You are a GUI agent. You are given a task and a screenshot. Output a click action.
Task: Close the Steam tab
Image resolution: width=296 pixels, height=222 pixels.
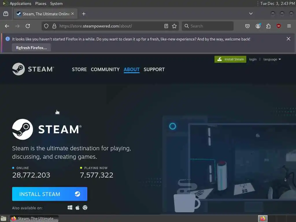(73, 14)
